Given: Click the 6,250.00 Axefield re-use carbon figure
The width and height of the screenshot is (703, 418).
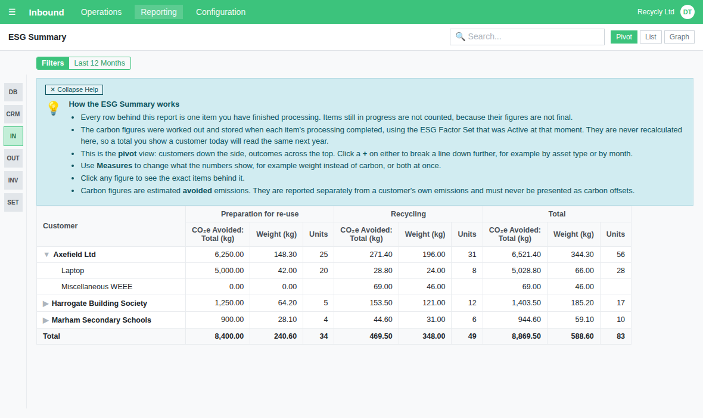Looking at the screenshot, I should [229, 255].
